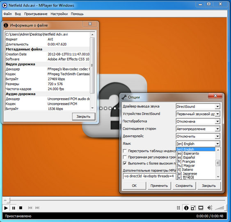Click the info icon in file info title
The image size is (231, 222).
(x=6, y=25)
